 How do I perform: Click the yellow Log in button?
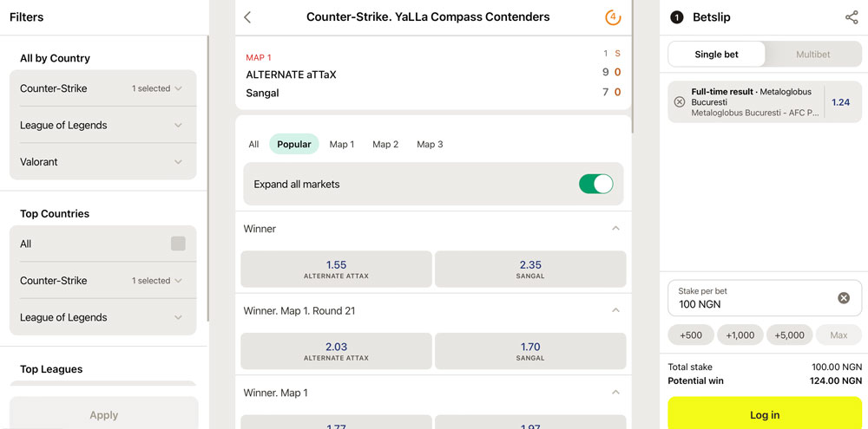(765, 413)
